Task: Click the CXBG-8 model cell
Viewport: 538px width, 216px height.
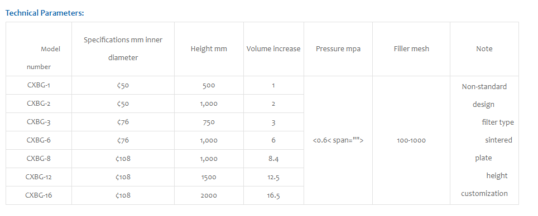Action: click(x=39, y=159)
